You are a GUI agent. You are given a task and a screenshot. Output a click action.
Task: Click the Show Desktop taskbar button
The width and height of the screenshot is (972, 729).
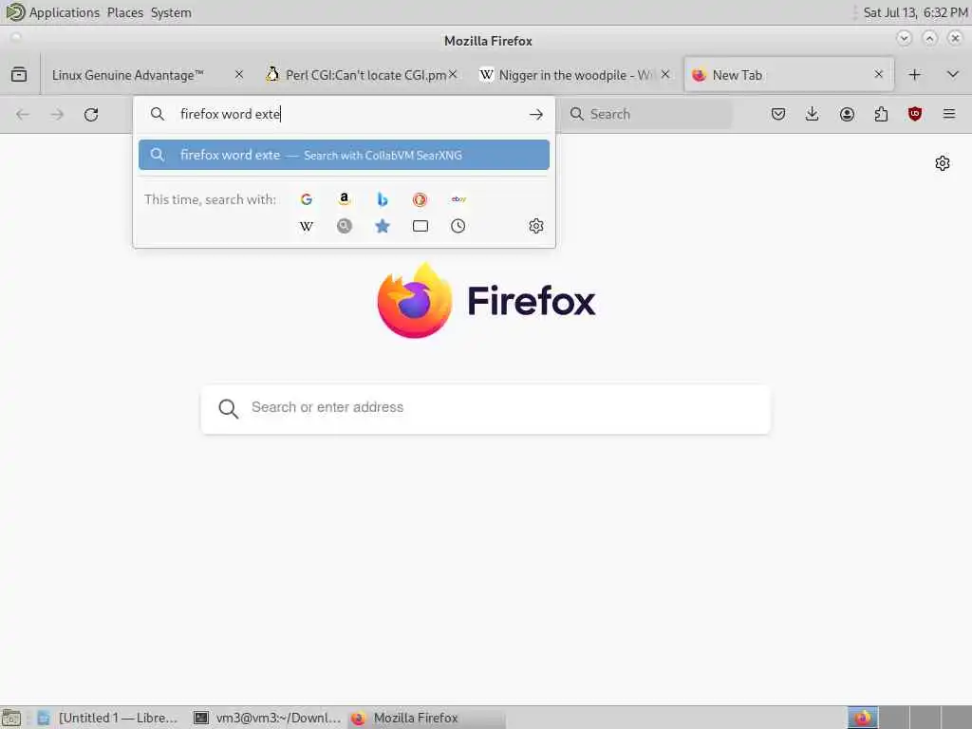pyautogui.click(x=11, y=718)
